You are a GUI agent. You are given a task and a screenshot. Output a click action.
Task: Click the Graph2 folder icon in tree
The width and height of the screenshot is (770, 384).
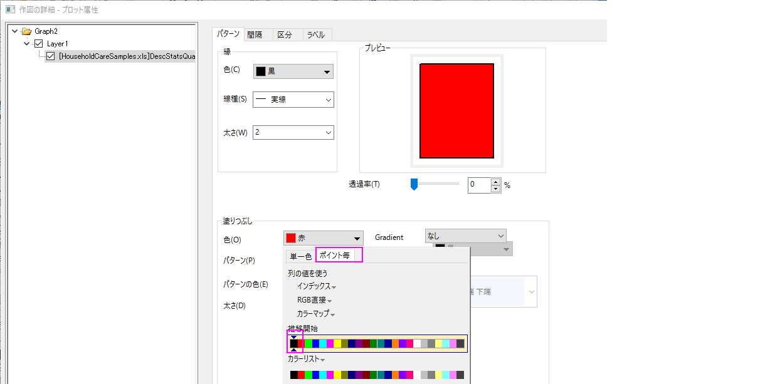26,31
